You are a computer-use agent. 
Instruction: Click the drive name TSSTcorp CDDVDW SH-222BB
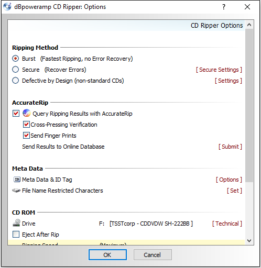click(x=151, y=224)
